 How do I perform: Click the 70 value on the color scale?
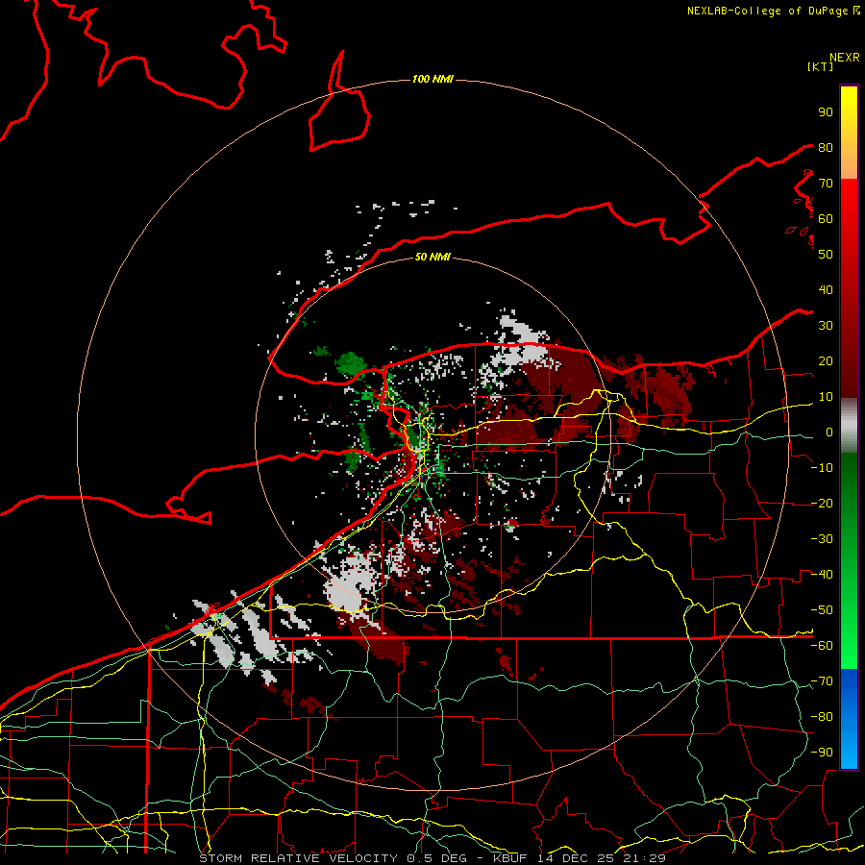coord(826,184)
